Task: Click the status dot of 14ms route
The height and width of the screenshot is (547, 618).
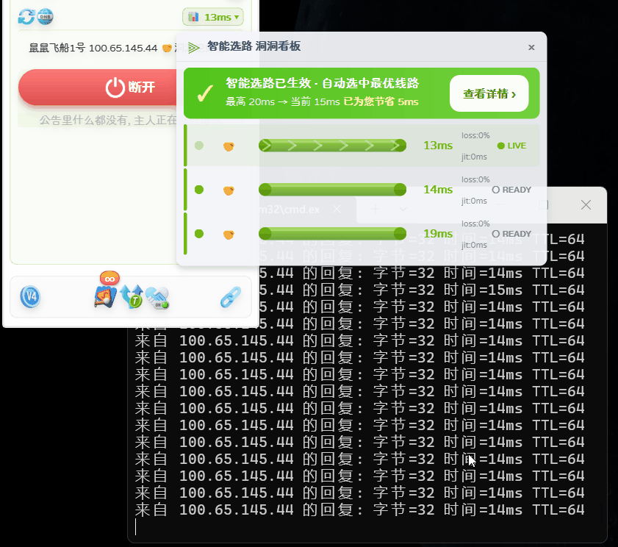Action: 199,190
